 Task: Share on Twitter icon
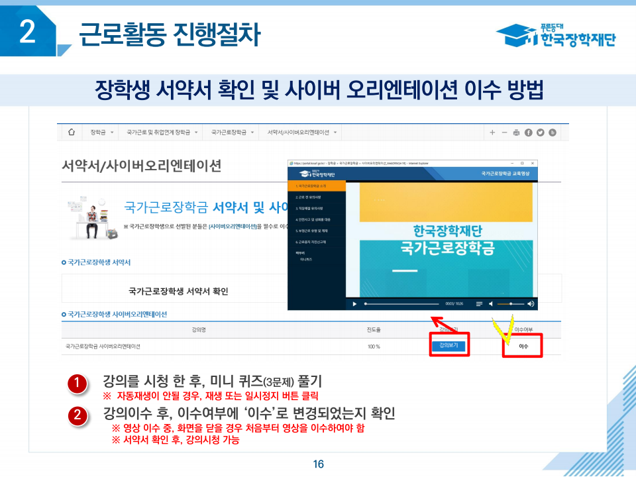point(541,132)
